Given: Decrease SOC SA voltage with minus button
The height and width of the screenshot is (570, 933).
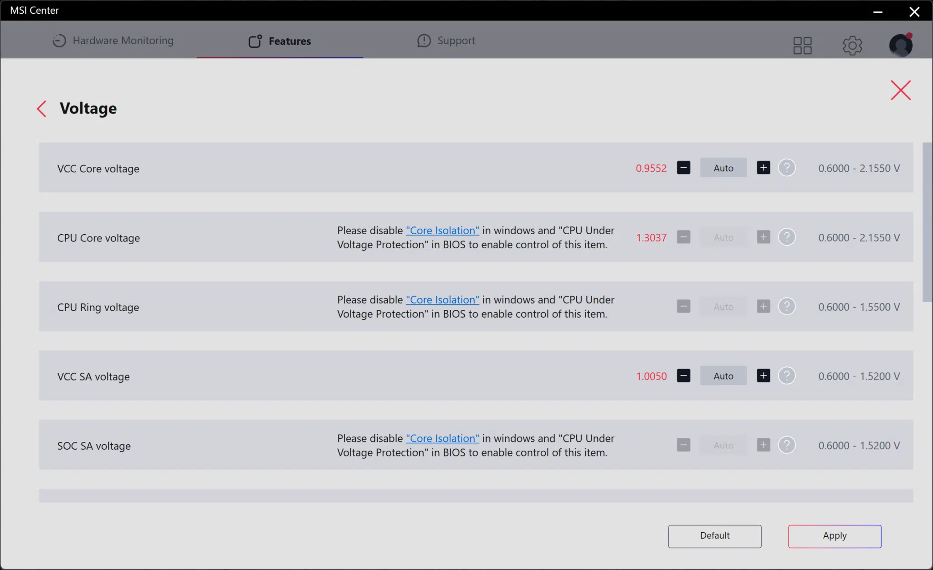Looking at the screenshot, I should point(683,445).
